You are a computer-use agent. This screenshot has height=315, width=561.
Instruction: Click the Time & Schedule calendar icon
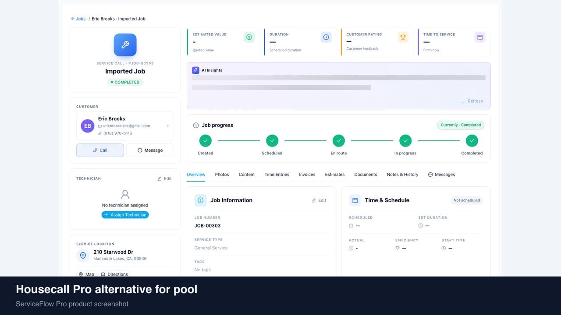pyautogui.click(x=355, y=200)
